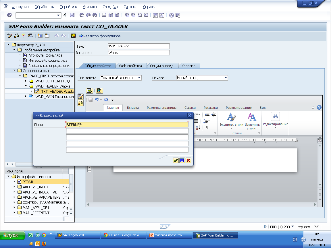Click the Test form icon in application toolbar
Image resolution: width=331 pixels, height=248 pixels.
click(x=30, y=36)
